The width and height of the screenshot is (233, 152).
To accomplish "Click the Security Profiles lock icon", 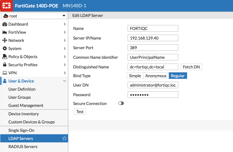I will 5,65.
